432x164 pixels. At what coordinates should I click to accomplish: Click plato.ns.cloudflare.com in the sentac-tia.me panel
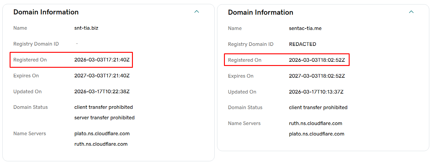tap(317, 134)
